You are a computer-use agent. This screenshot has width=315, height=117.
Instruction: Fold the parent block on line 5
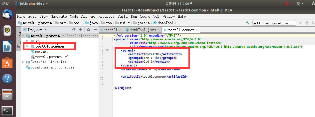112,51
